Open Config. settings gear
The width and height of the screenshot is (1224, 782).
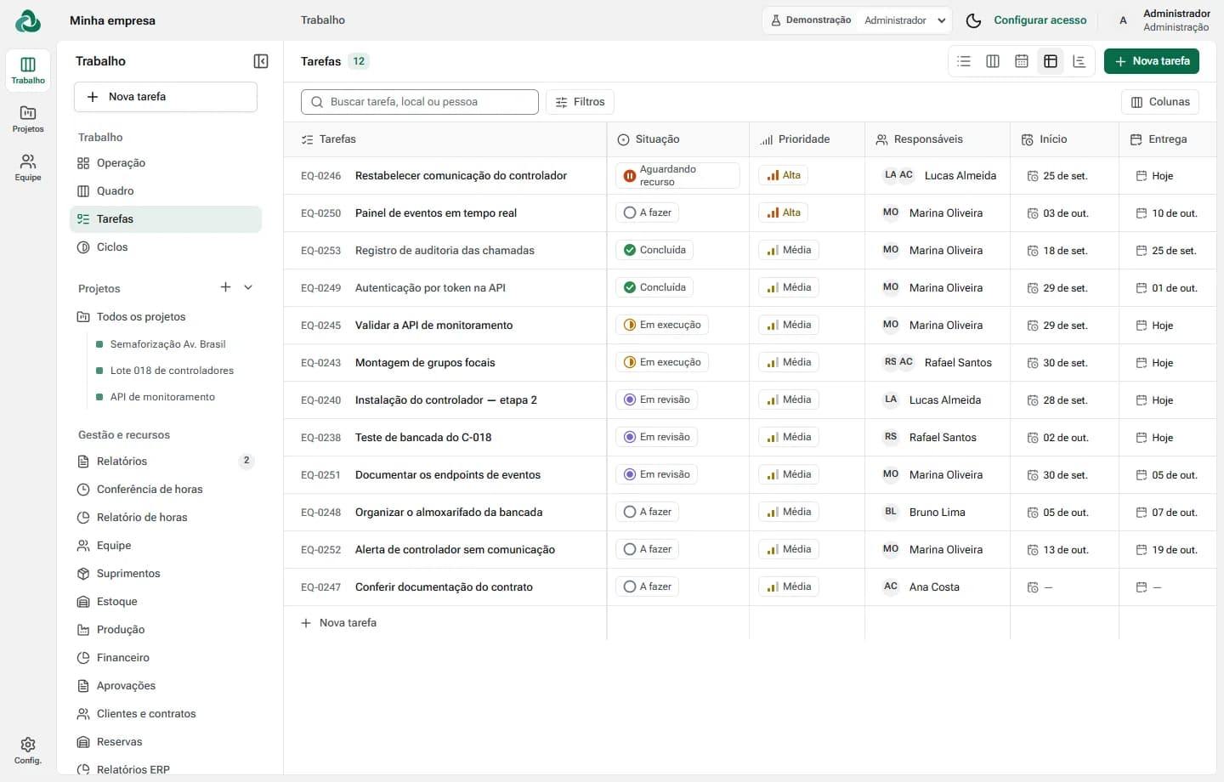coord(28,750)
